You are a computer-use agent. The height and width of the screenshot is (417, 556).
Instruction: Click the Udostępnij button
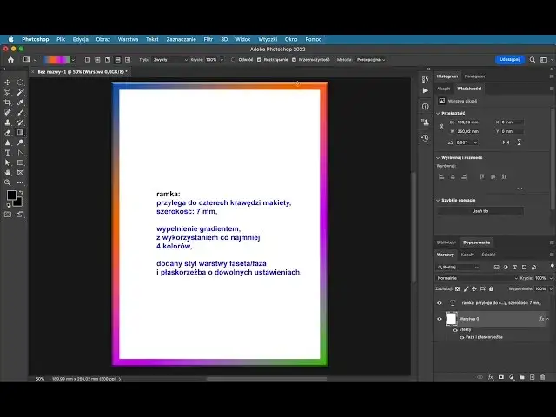[x=510, y=60]
